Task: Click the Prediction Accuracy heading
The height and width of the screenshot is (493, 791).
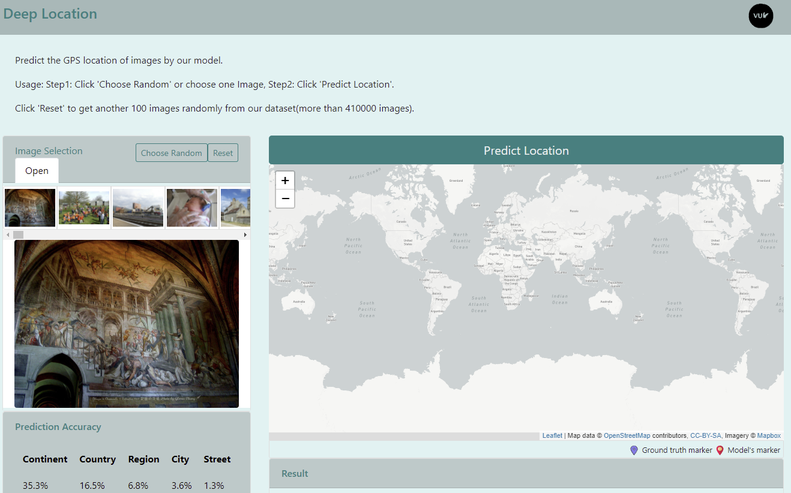Action: pyautogui.click(x=58, y=427)
